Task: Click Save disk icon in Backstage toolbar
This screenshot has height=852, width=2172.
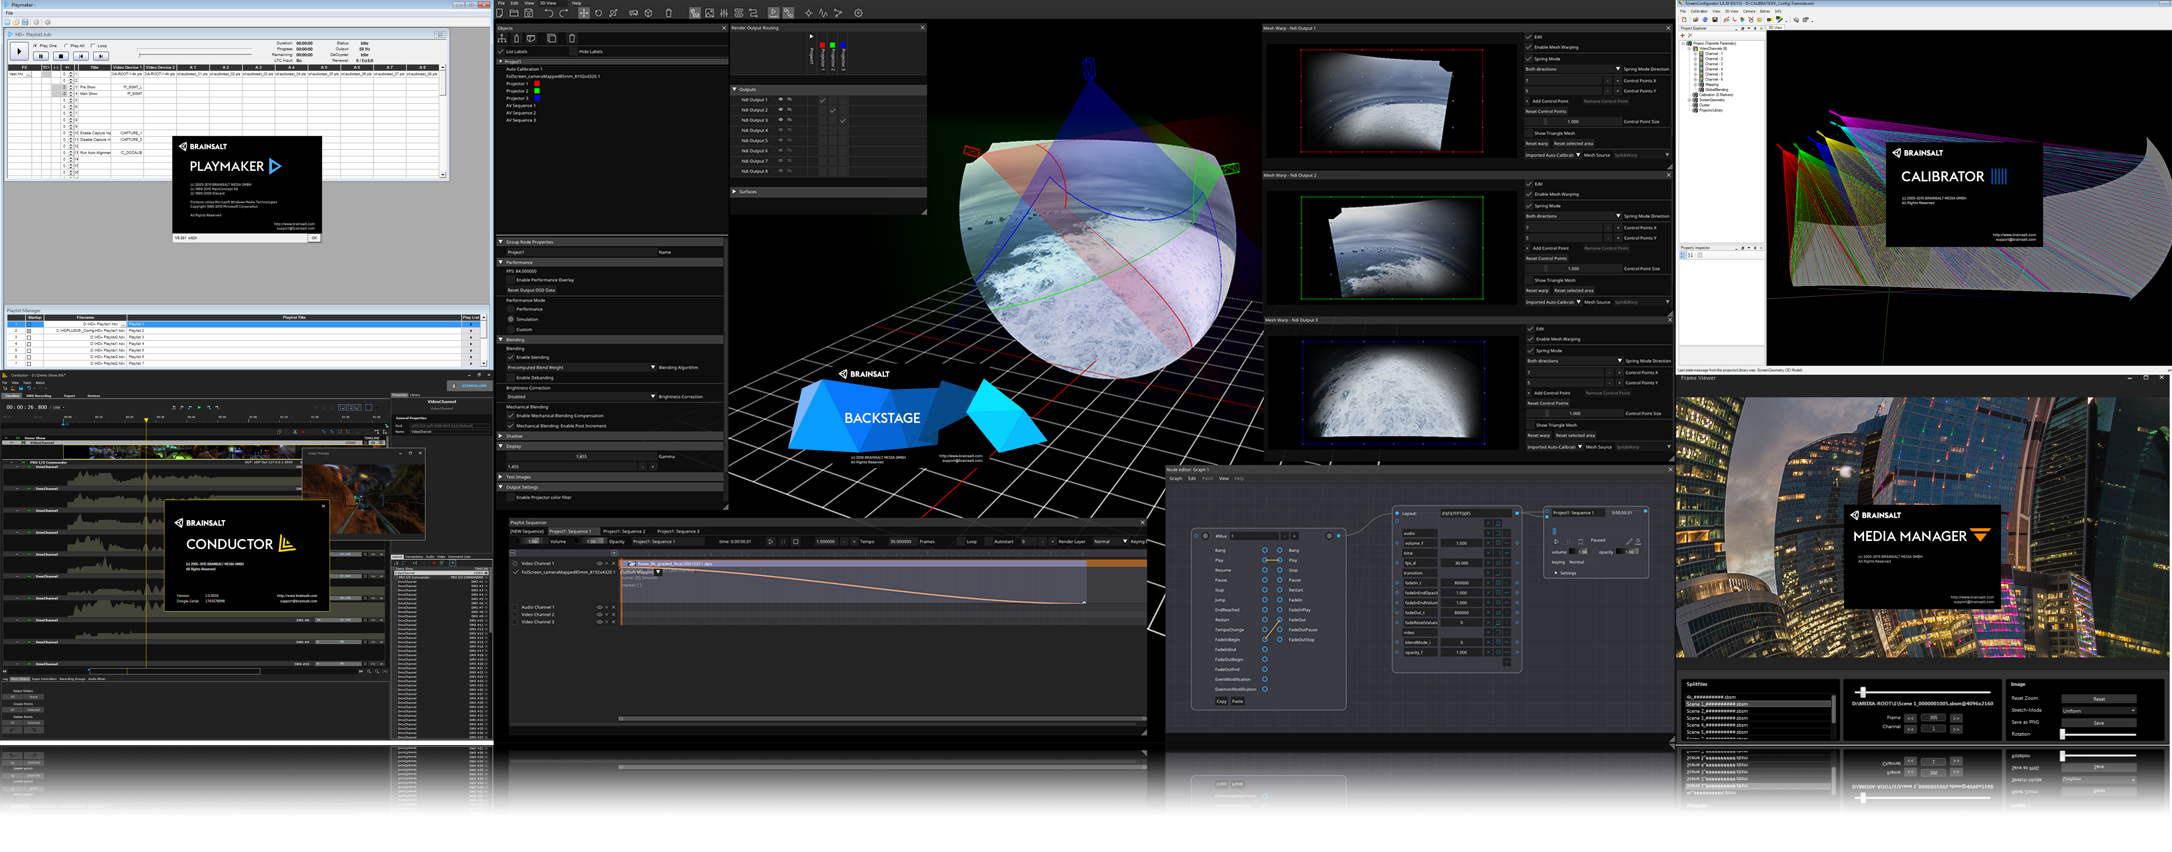Action: [x=529, y=13]
